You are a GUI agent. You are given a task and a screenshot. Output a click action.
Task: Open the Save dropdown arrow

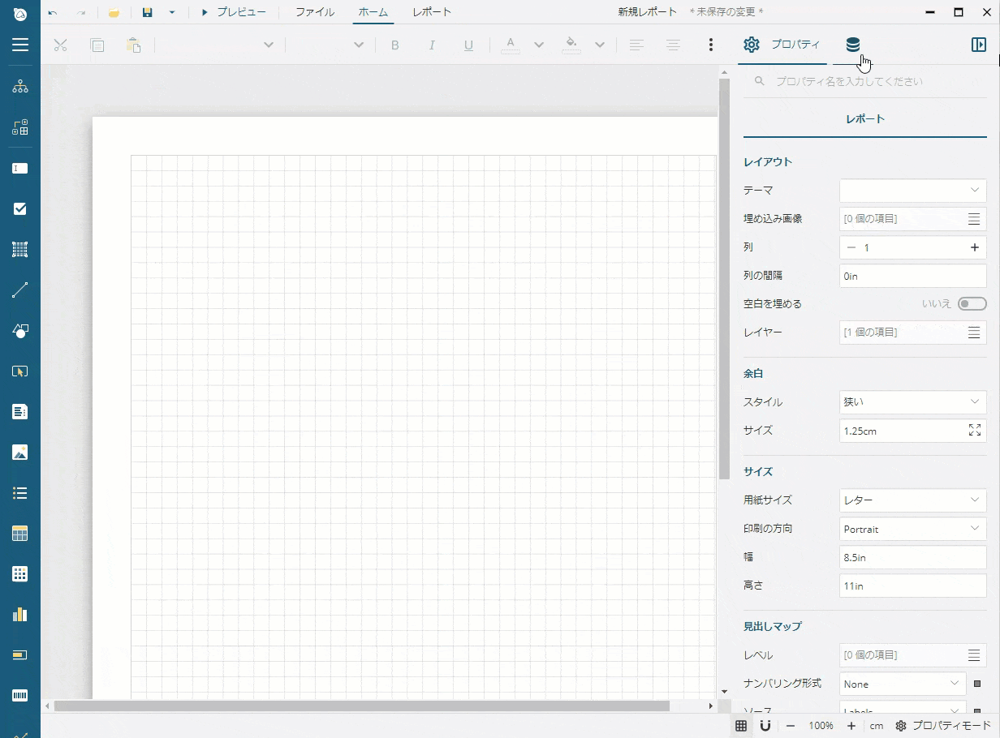pos(172,12)
